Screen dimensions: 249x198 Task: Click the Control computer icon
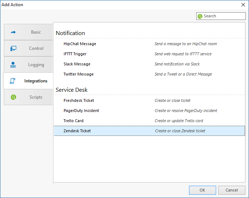(13, 48)
